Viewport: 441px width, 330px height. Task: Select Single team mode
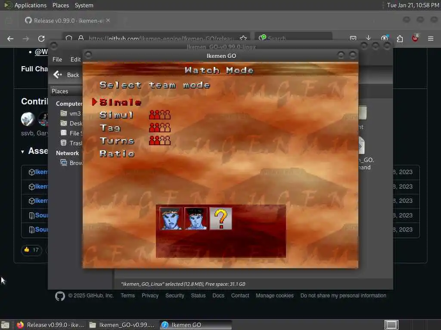point(121,102)
